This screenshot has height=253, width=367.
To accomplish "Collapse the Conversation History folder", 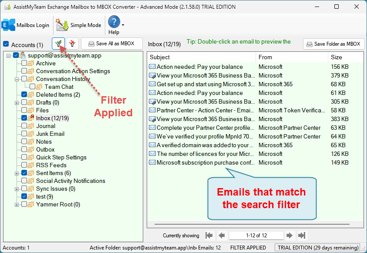I will (17, 79).
